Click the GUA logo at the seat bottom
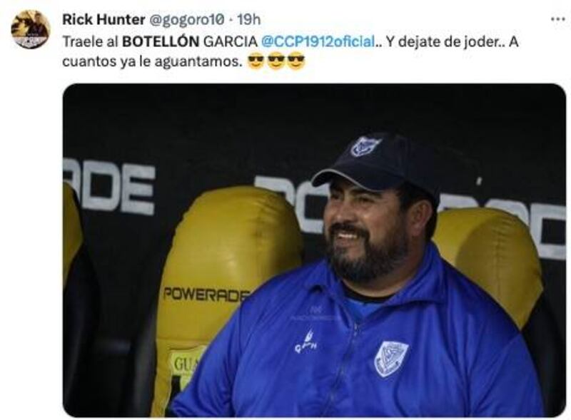Viewport: 571px width, 420px height. pos(186,363)
